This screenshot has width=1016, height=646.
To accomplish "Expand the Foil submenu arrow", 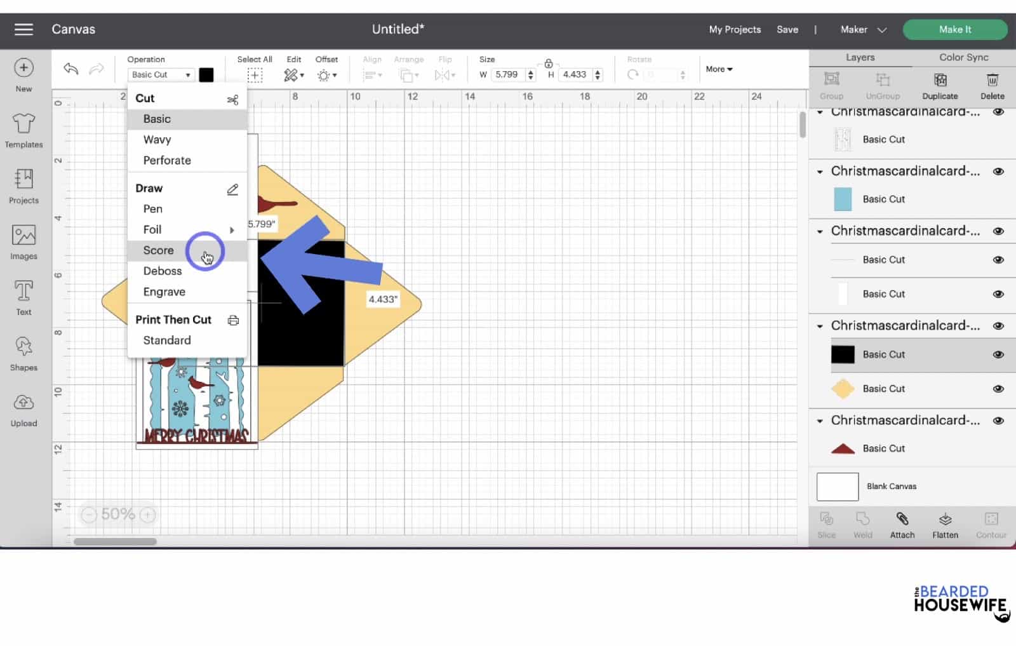I will click(x=232, y=230).
